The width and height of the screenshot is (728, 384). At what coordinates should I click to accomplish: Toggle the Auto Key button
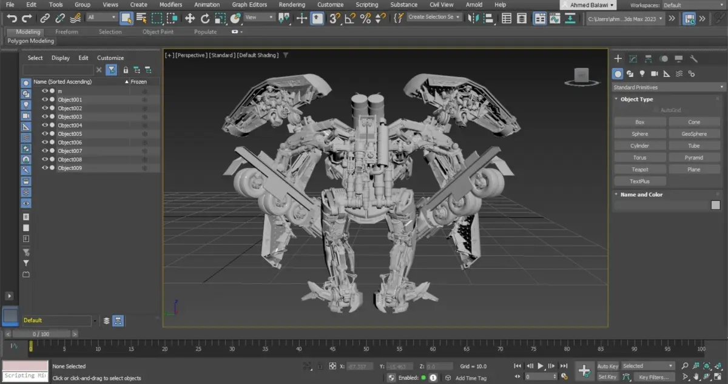607,366
